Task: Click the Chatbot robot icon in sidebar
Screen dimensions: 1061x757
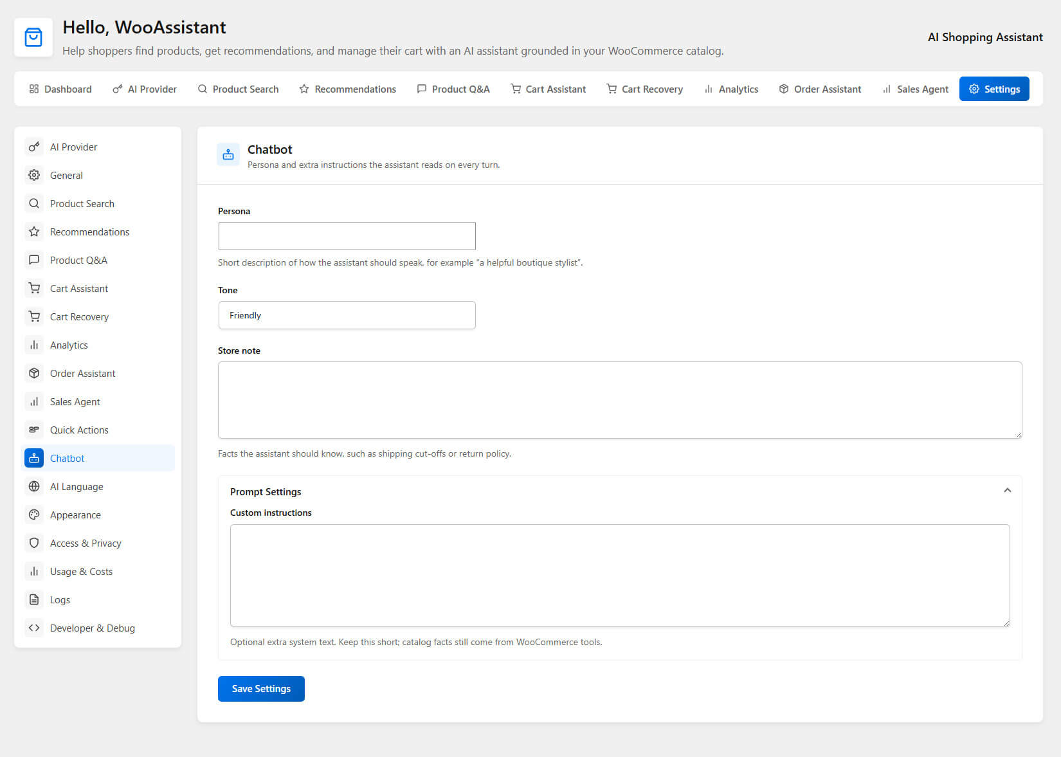Action: [34, 458]
